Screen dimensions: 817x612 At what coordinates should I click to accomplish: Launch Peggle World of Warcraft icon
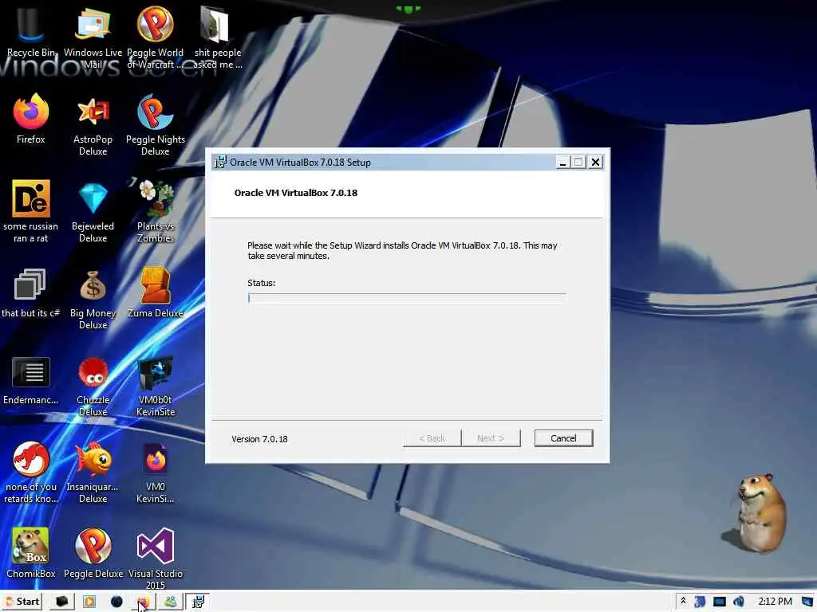156,37
